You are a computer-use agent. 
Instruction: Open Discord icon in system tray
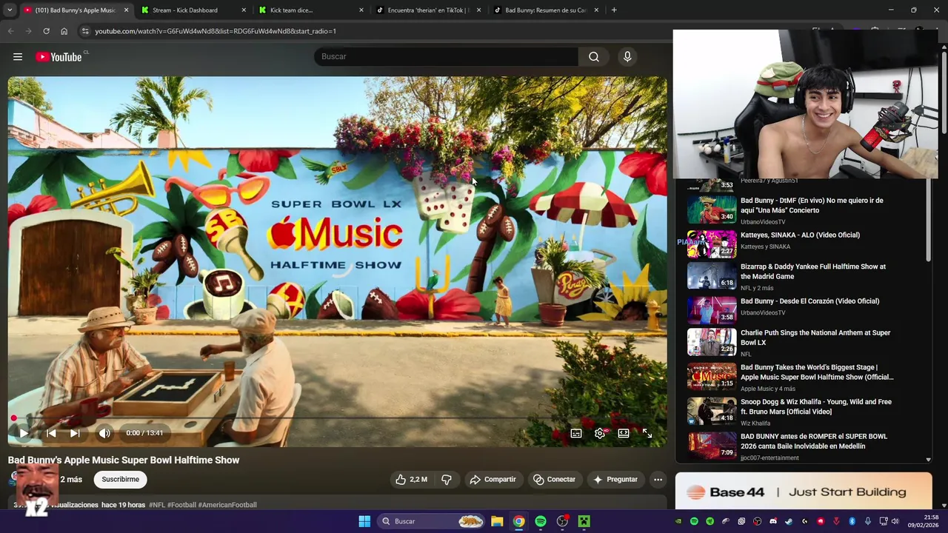click(x=773, y=521)
